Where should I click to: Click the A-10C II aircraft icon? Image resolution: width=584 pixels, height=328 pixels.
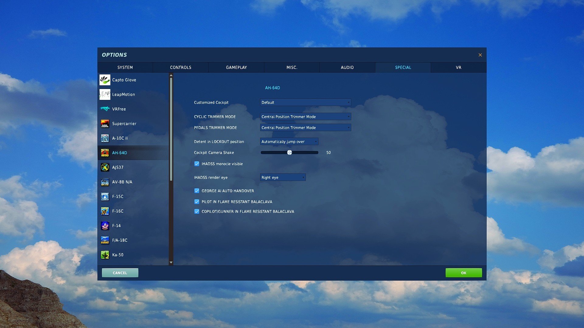pos(105,138)
